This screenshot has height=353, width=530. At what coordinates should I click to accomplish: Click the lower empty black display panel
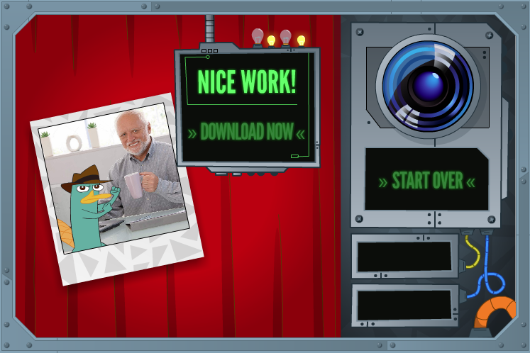click(x=404, y=306)
